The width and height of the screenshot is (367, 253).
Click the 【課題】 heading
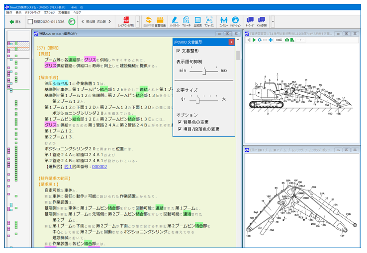[44, 54]
